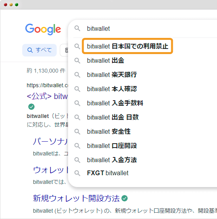Click the green window maximize button
The height and width of the screenshot is (219, 217).
(17, 5)
